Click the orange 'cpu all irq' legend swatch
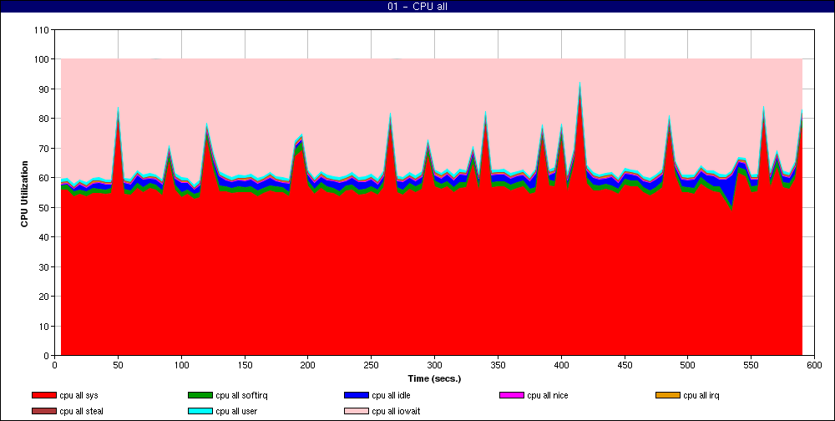 pyautogui.click(x=668, y=395)
